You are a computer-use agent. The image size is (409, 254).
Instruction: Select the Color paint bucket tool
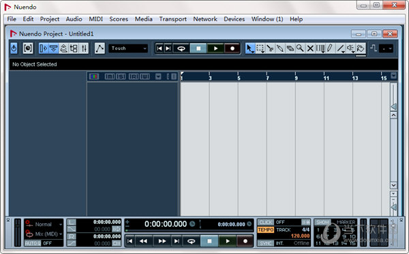[361, 48]
